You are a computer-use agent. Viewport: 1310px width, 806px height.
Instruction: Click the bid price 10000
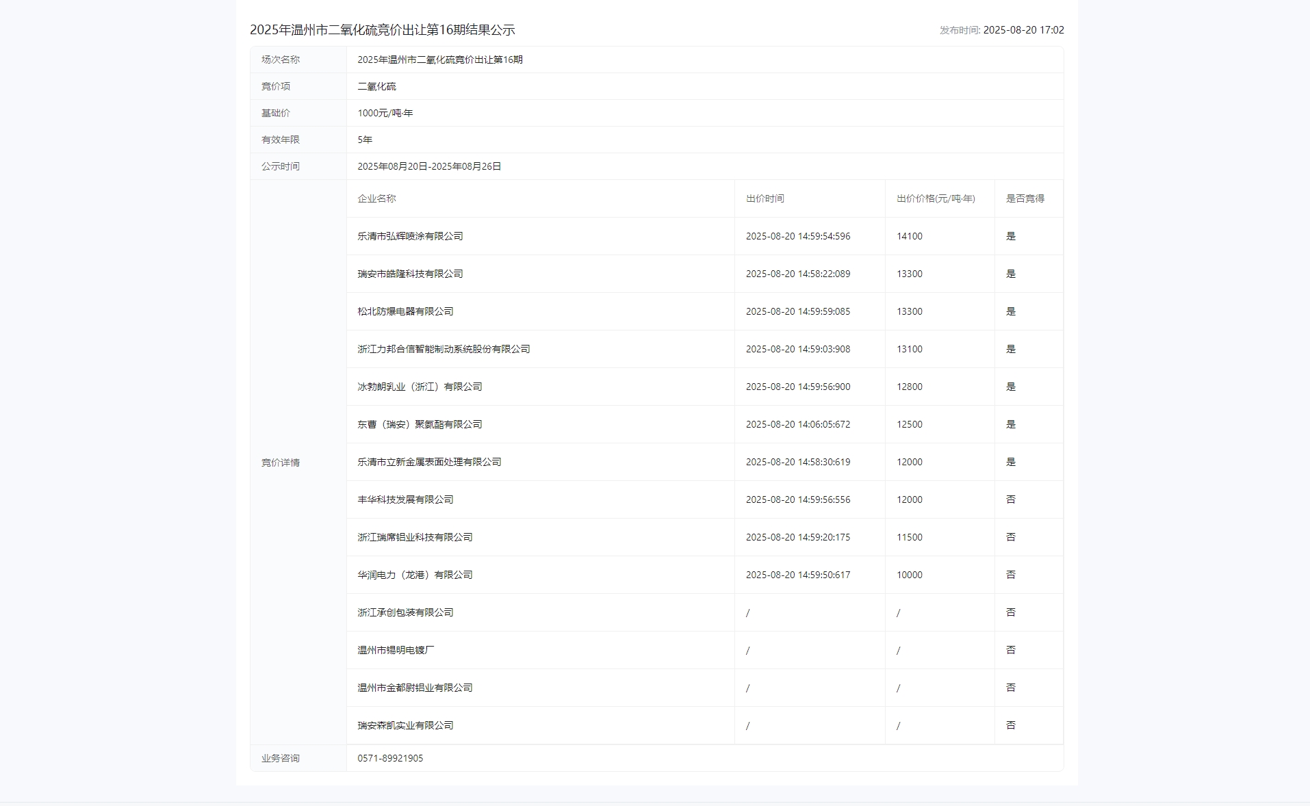point(910,575)
